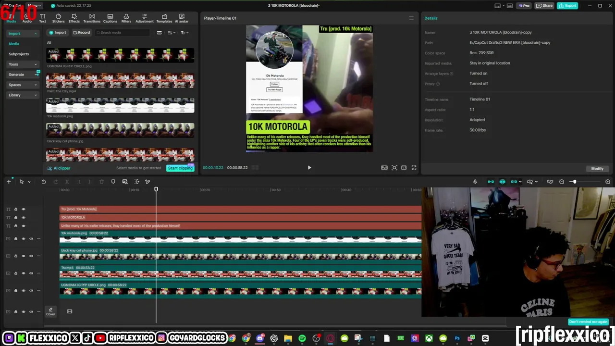Click the undo arrow in timeline toolbar
Image resolution: width=615 pixels, height=346 pixels.
click(x=44, y=182)
